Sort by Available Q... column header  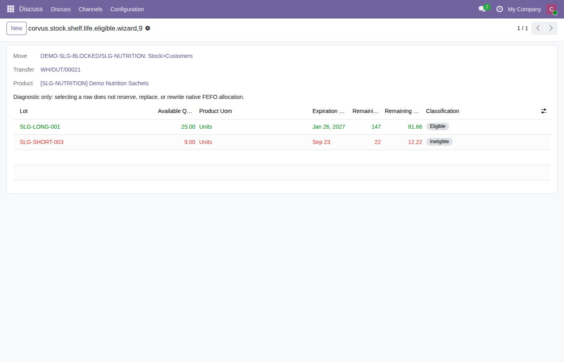coord(175,111)
